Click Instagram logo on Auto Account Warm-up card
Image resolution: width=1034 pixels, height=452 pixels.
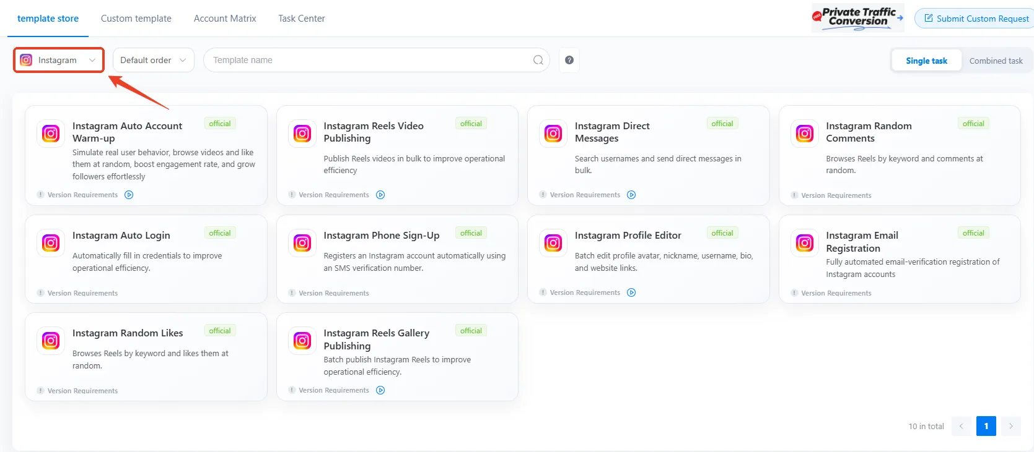51,134
